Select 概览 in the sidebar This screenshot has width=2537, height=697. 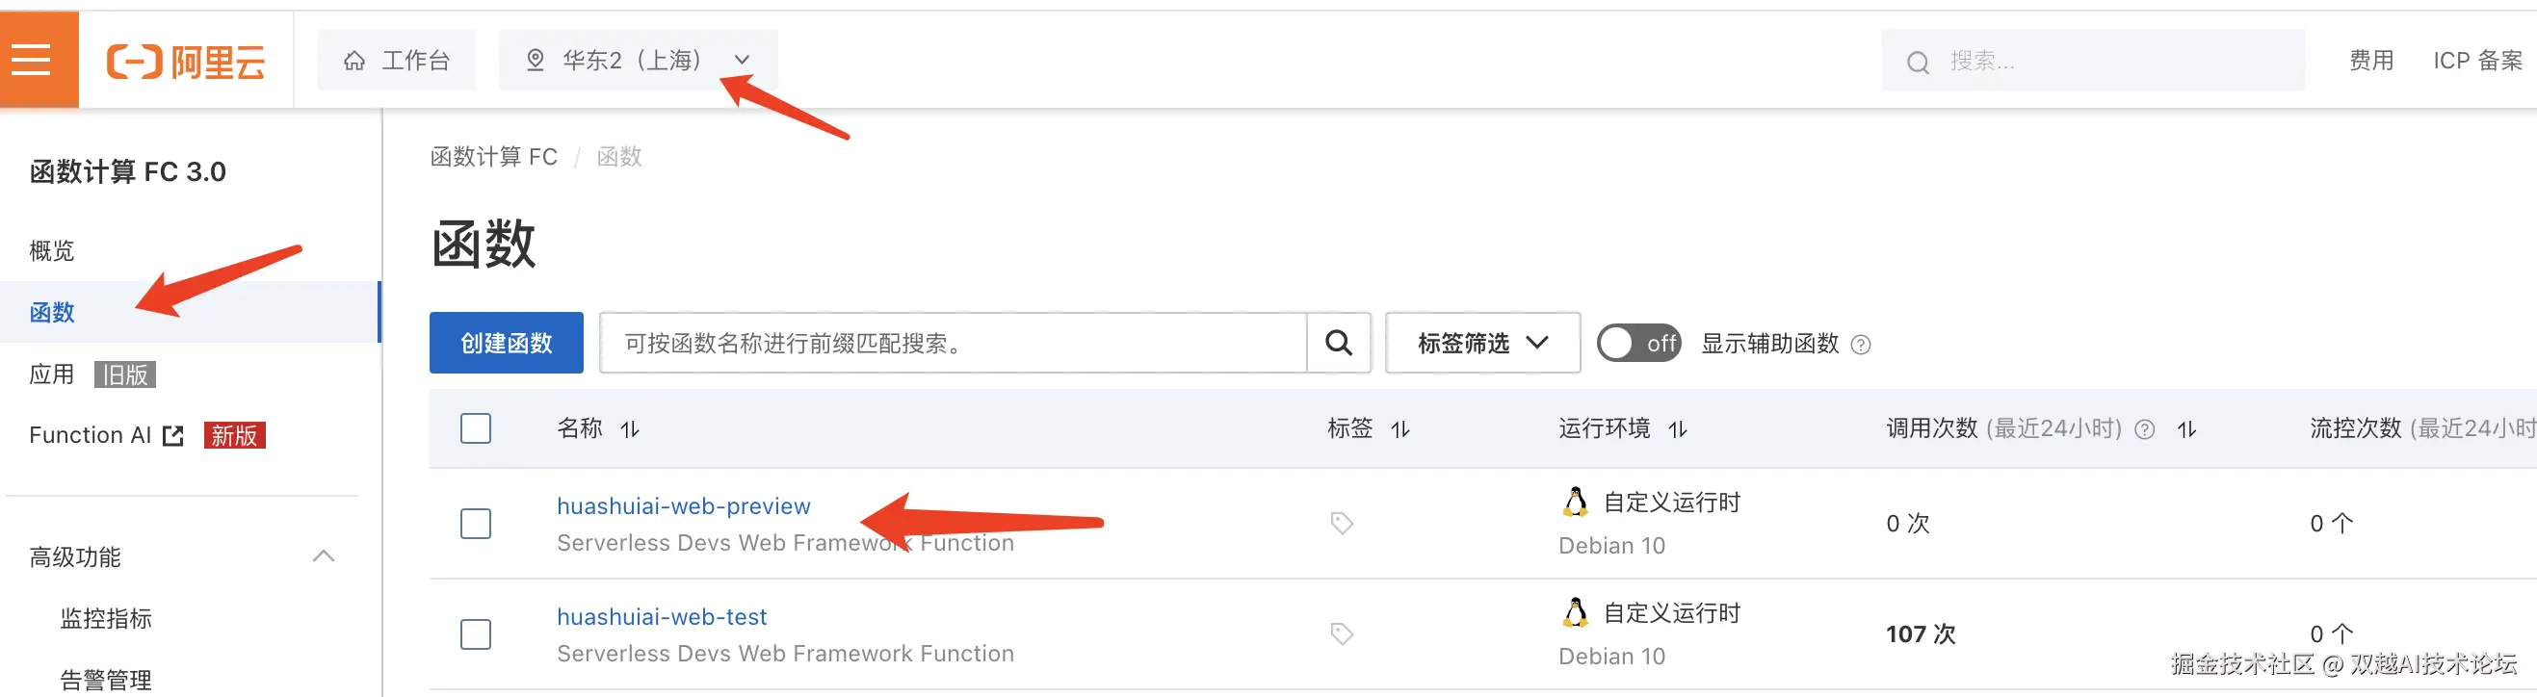pyautogui.click(x=52, y=250)
